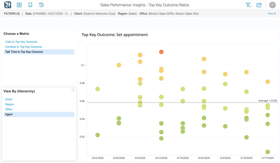Open the user avatar 'T' menu

click(272, 5)
